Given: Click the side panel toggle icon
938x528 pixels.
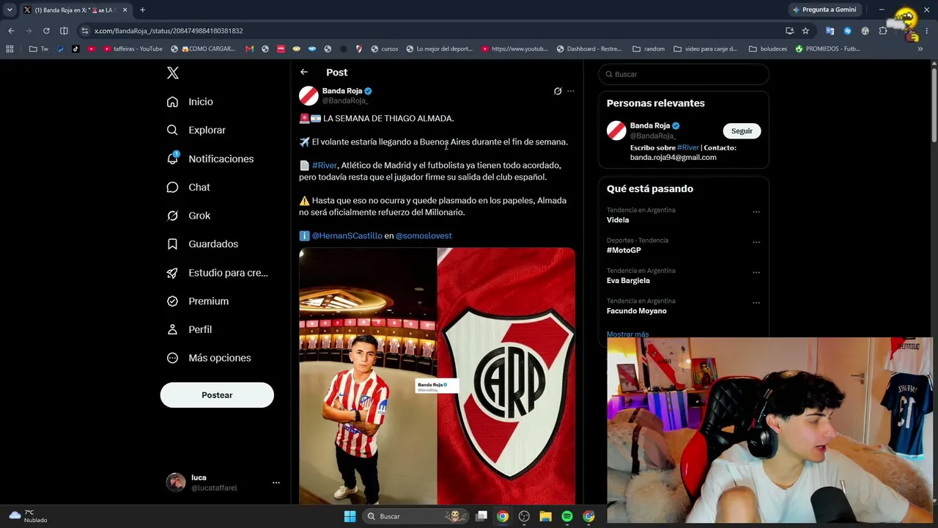Looking at the screenshot, I should [x=64, y=31].
